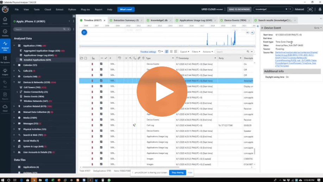Open Windows Start menu
Viewport: 323px width, 182px height.
tap(2, 180)
